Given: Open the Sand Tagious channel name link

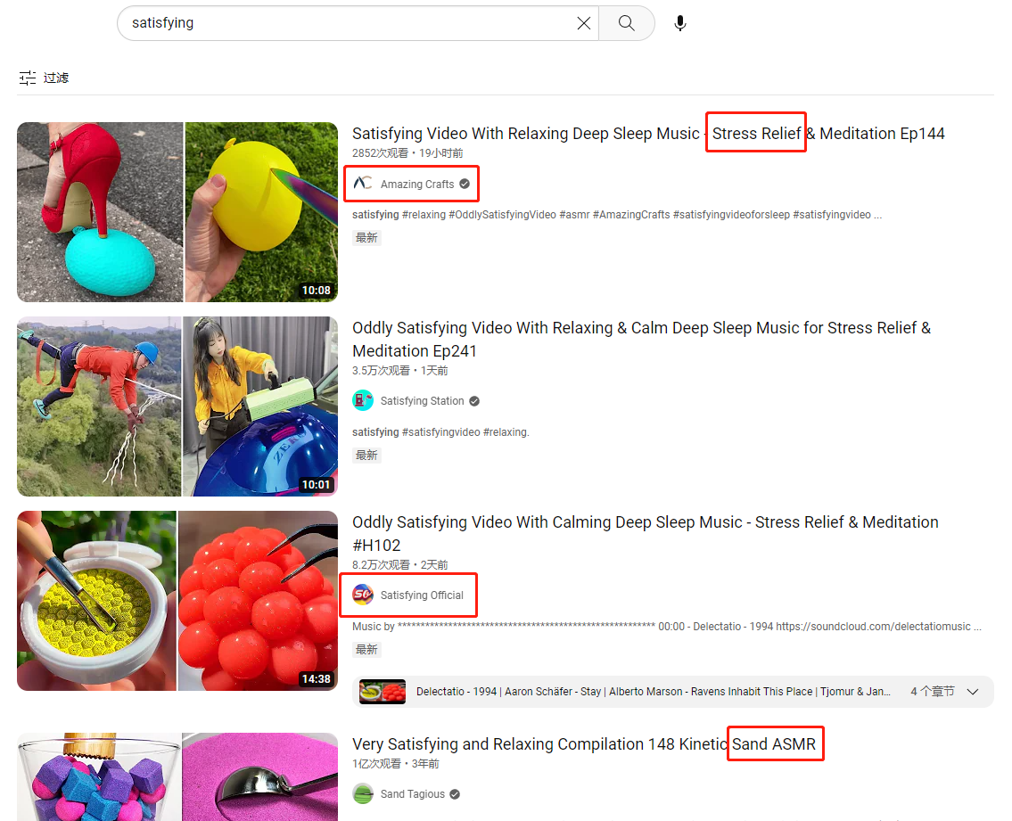Looking at the screenshot, I should pos(413,794).
